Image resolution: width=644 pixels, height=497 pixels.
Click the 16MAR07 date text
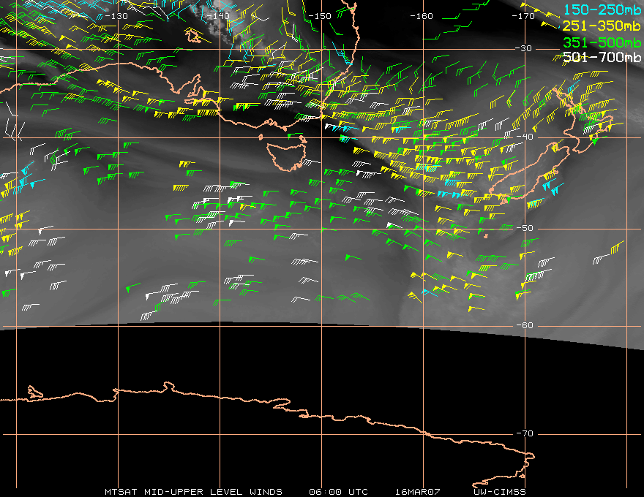click(417, 492)
